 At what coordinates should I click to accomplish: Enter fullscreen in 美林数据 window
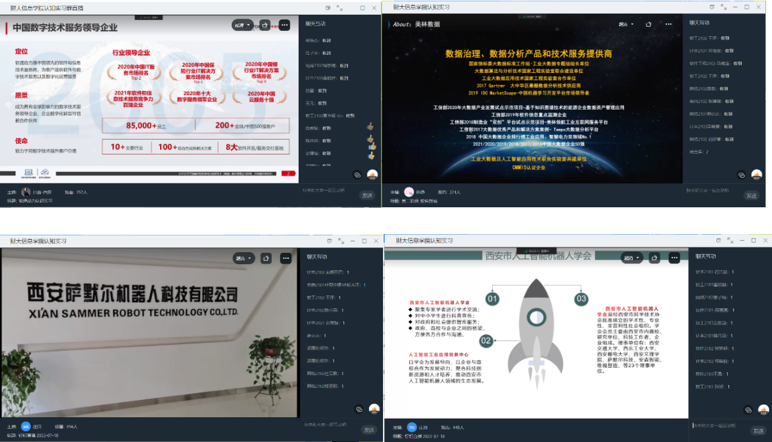click(724, 7)
